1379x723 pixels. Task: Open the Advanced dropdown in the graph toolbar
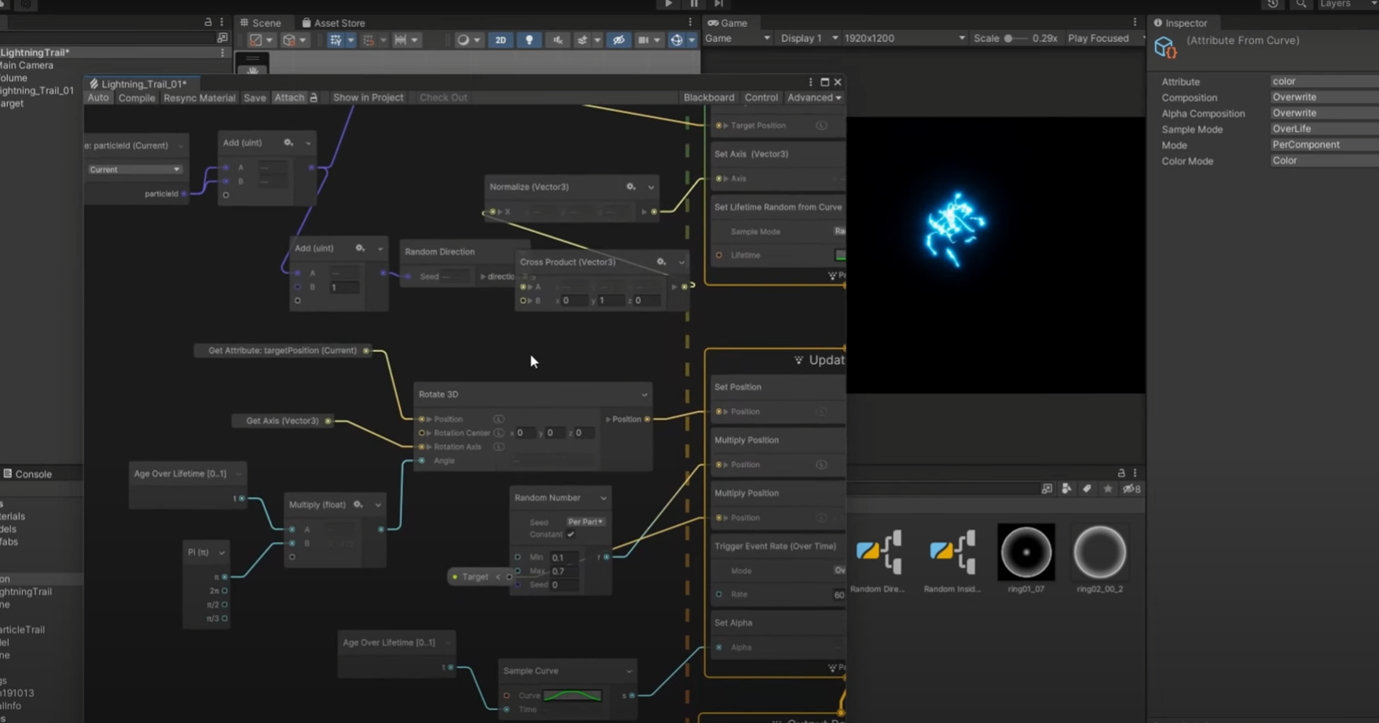(x=813, y=97)
